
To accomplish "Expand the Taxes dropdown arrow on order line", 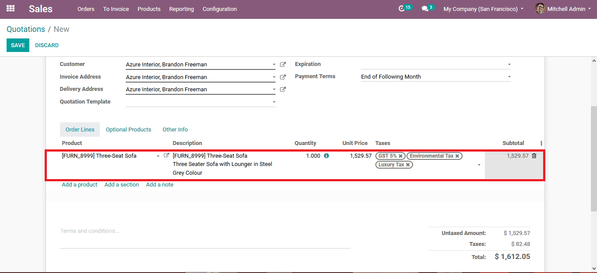I will (x=479, y=165).
